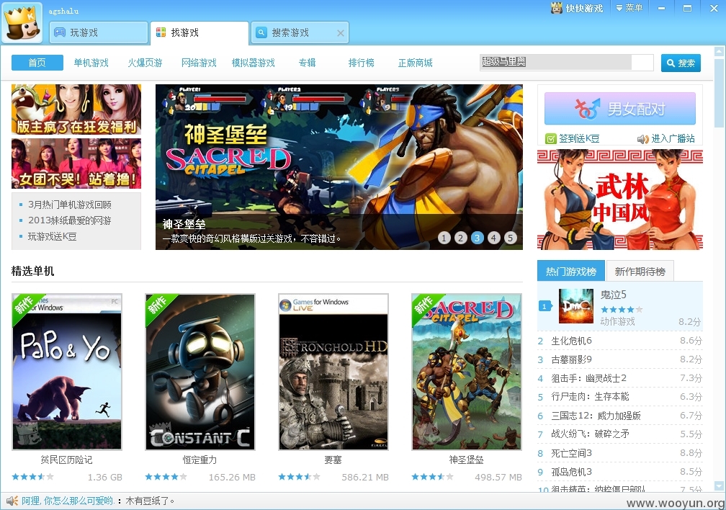The height and width of the screenshot is (510, 726).
Task: Click the vertical scrollbar thumb
Action: point(719,91)
